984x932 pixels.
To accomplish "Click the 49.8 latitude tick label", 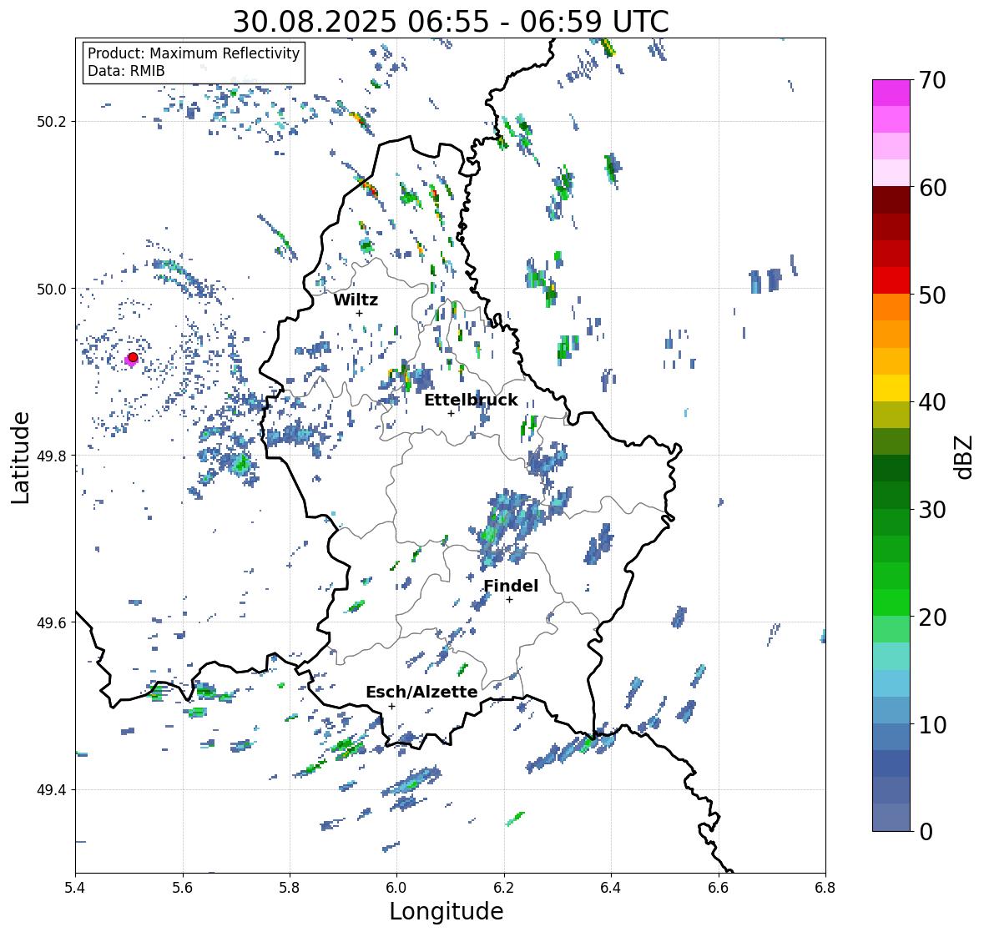I will click(52, 456).
